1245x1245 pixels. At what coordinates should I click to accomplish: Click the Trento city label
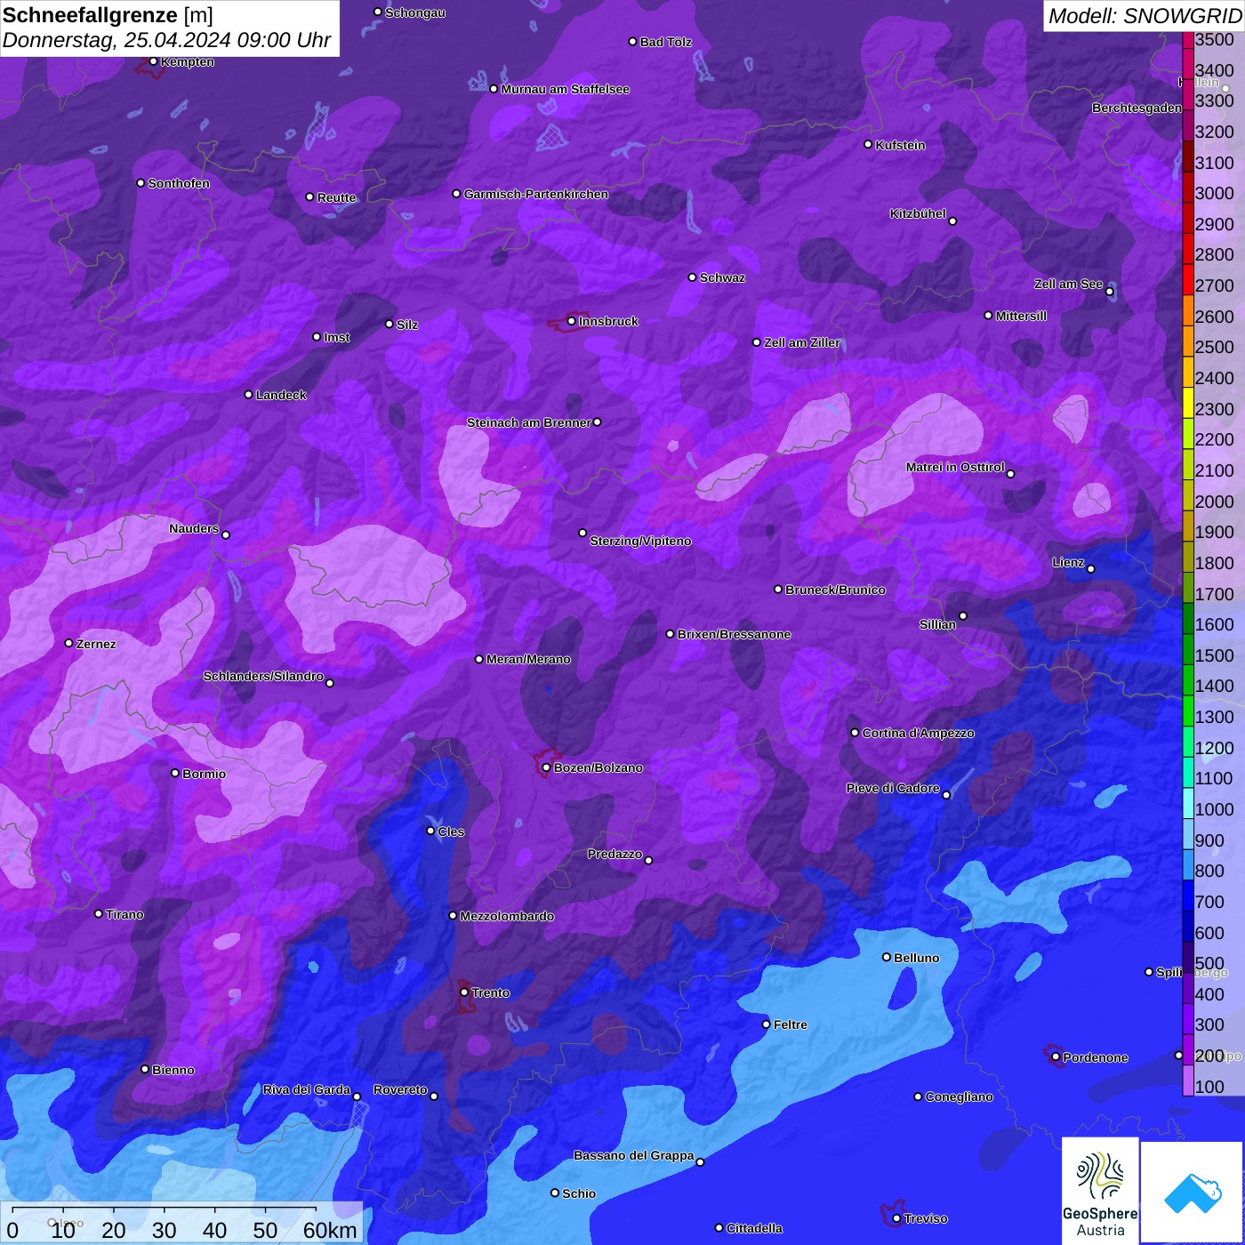(490, 992)
